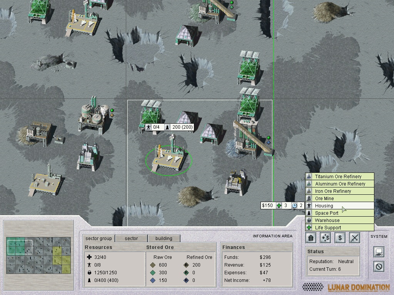
Task: Open the trade icon with dollar arrows
Action: click(x=326, y=238)
